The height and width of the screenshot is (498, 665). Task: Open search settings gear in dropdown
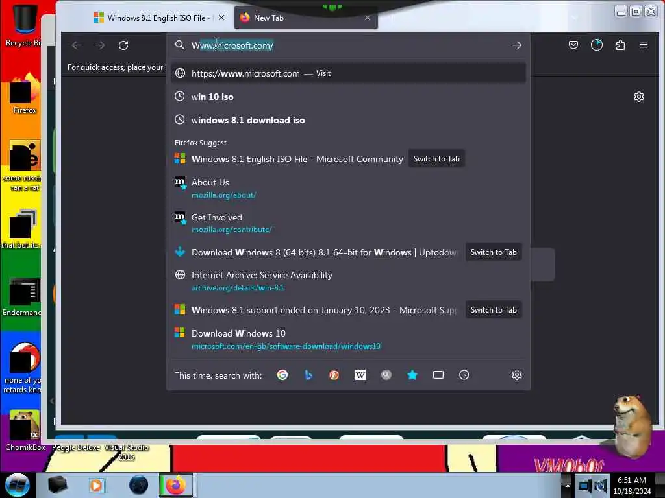516,375
